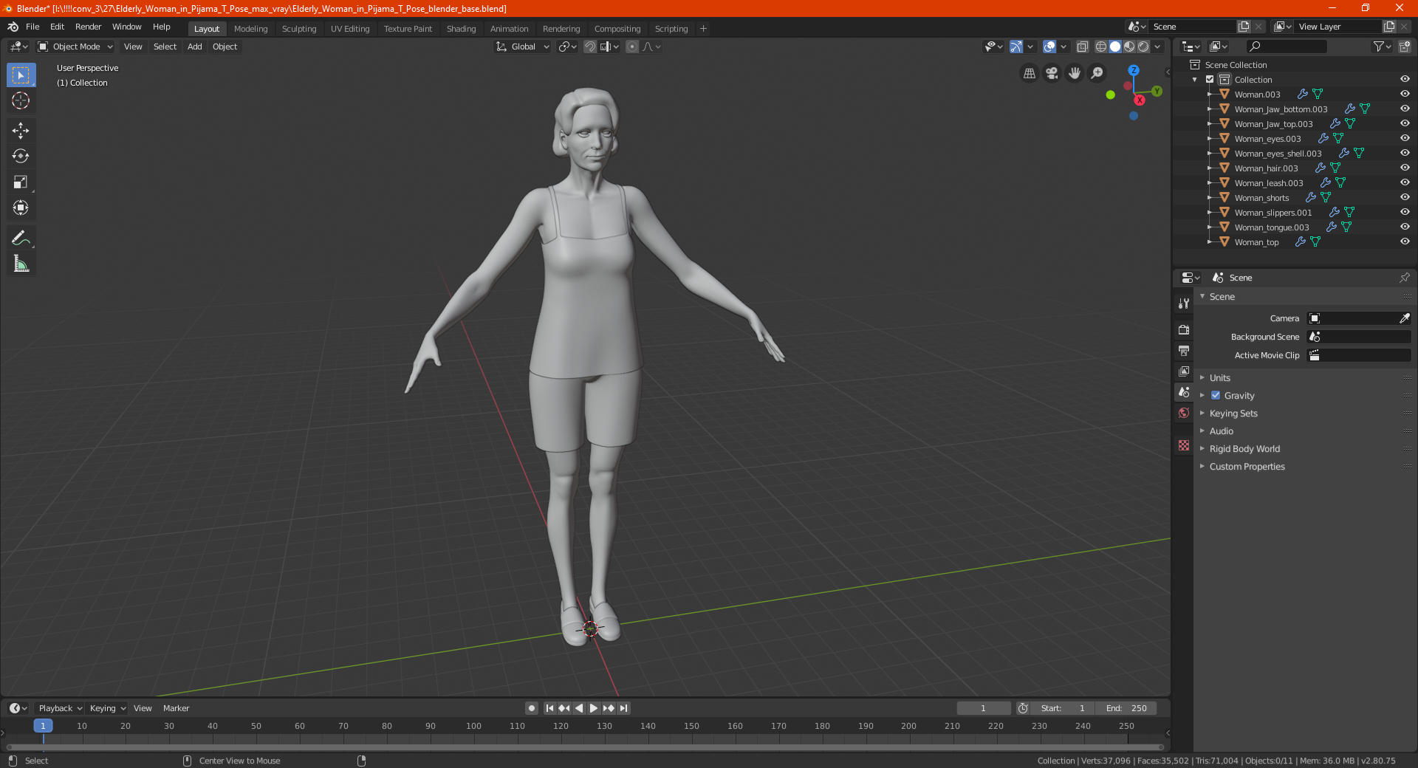The width and height of the screenshot is (1418, 768).
Task: Toggle snapping magnet icon
Action: [x=590, y=47]
